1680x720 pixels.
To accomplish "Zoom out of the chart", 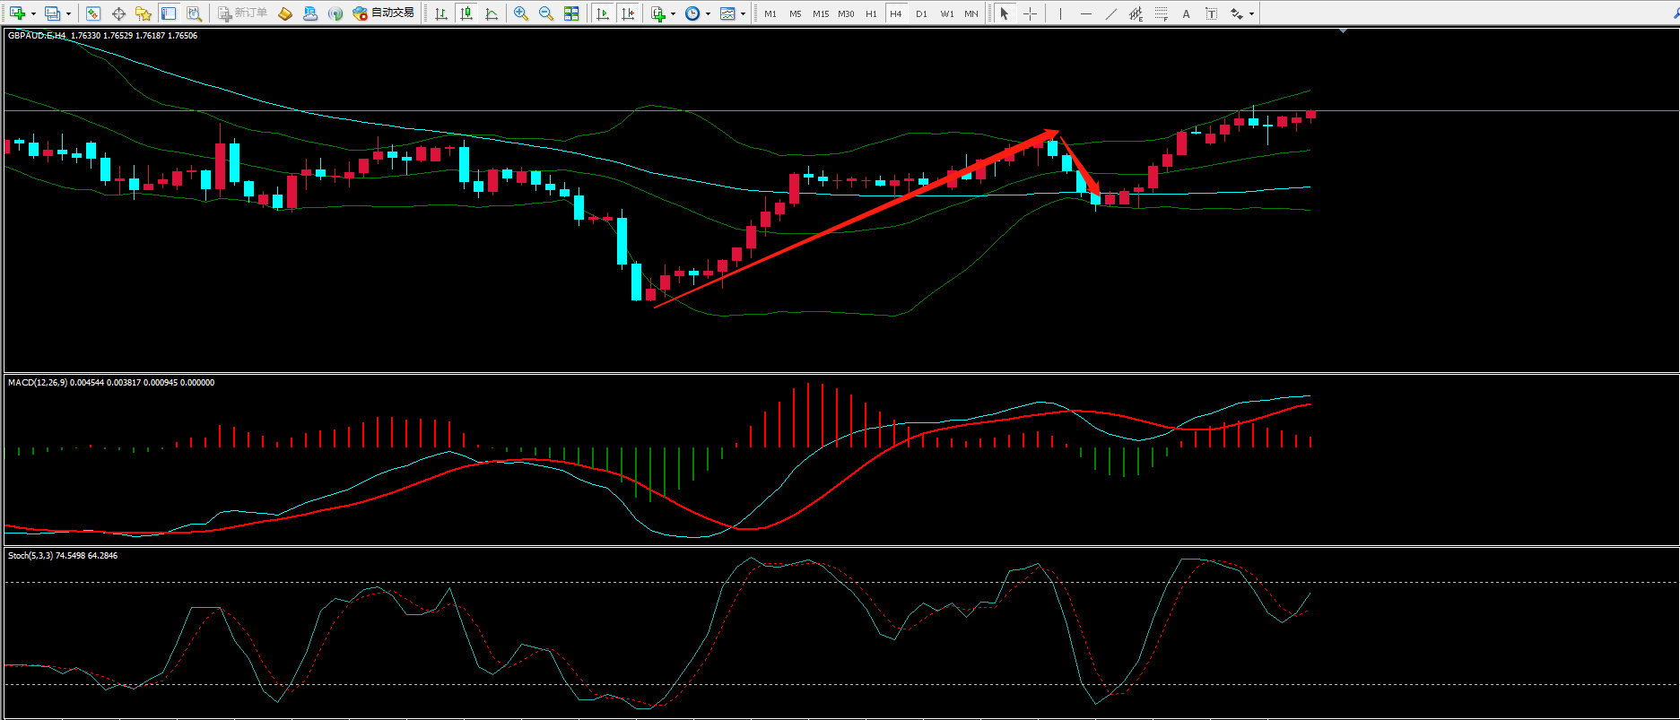I will 546,13.
